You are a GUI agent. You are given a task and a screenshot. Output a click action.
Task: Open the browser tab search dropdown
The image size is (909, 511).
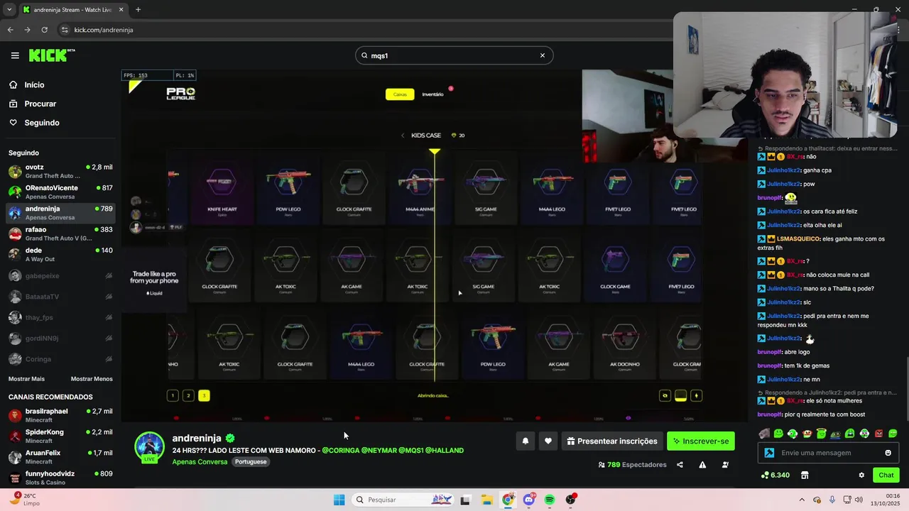(8, 10)
